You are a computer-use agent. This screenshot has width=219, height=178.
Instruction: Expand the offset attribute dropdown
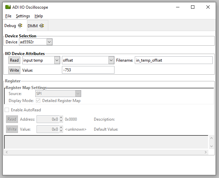pyautogui.click(x=111, y=60)
